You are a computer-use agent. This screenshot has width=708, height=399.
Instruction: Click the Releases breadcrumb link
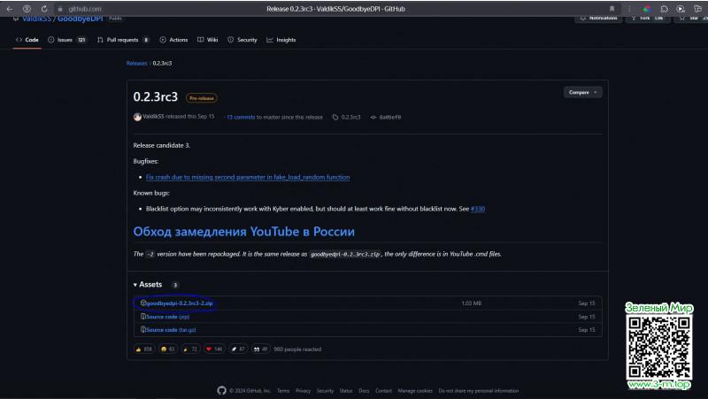137,63
